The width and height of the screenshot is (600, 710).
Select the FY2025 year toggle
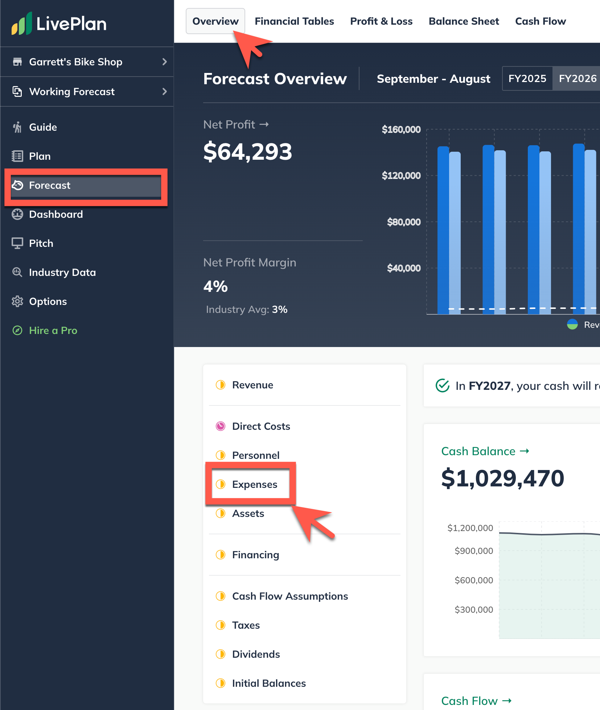[x=527, y=78]
